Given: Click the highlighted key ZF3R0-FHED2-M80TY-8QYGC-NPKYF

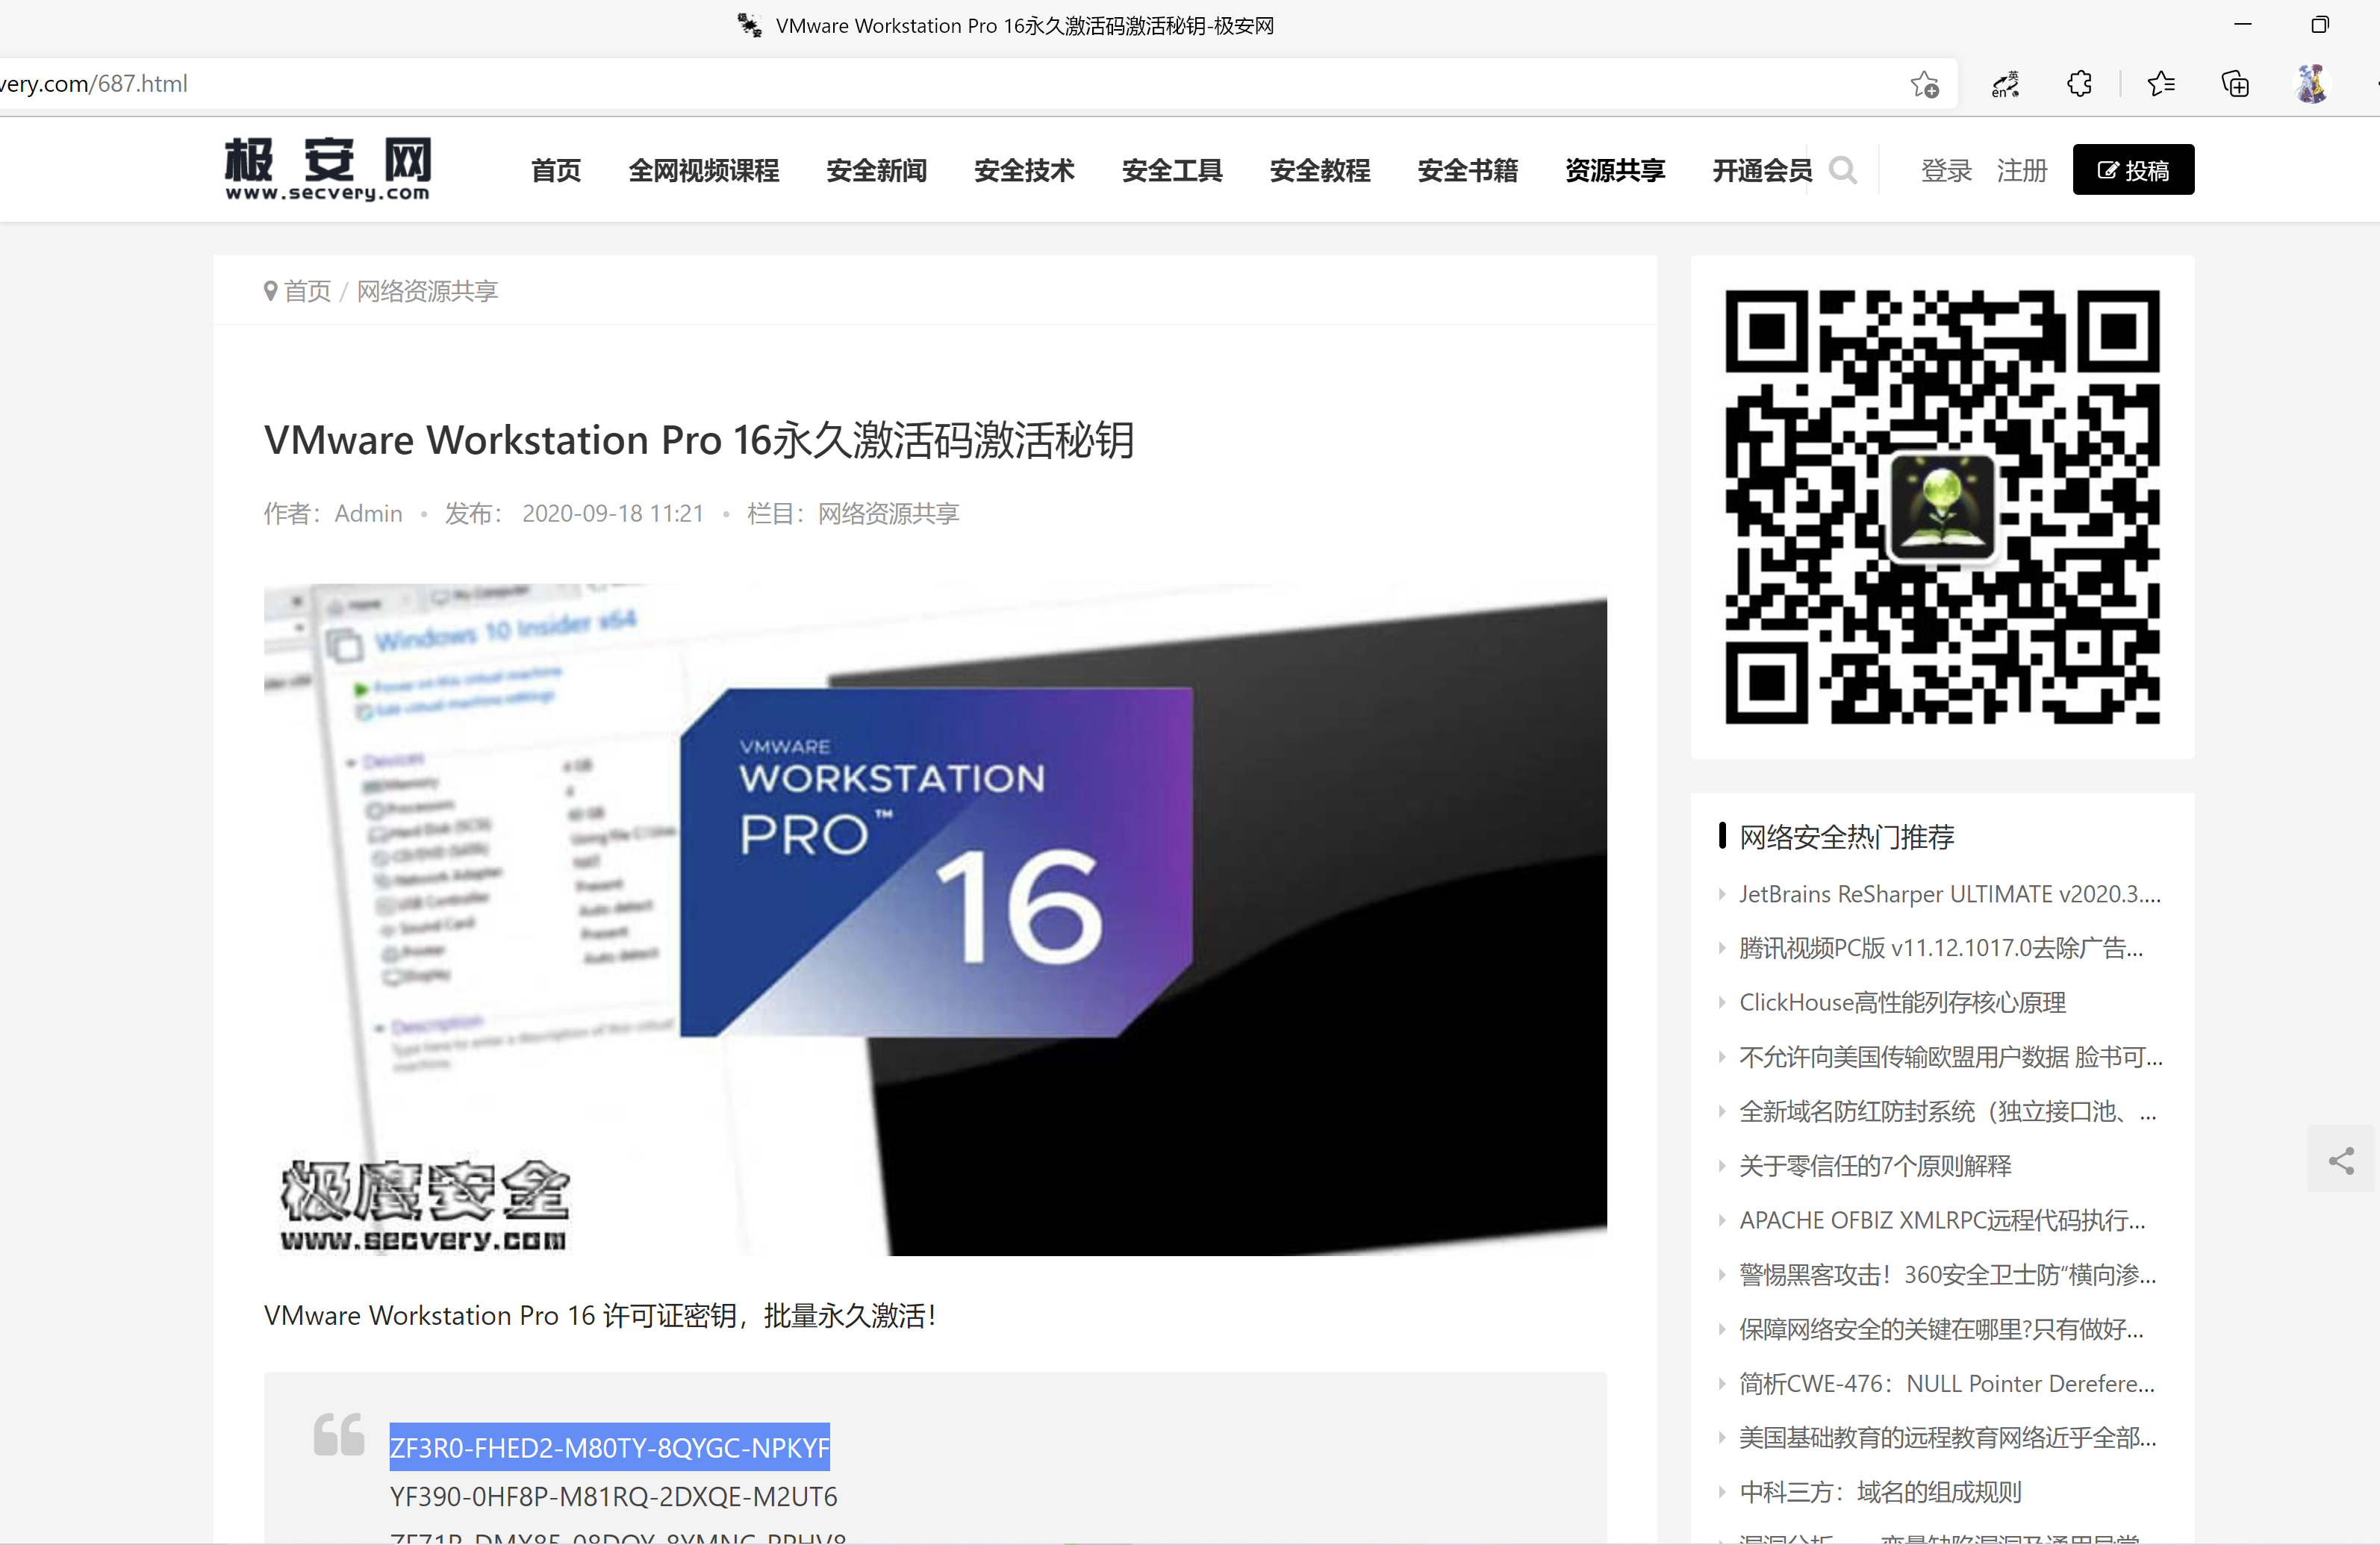Looking at the screenshot, I should coord(610,1447).
